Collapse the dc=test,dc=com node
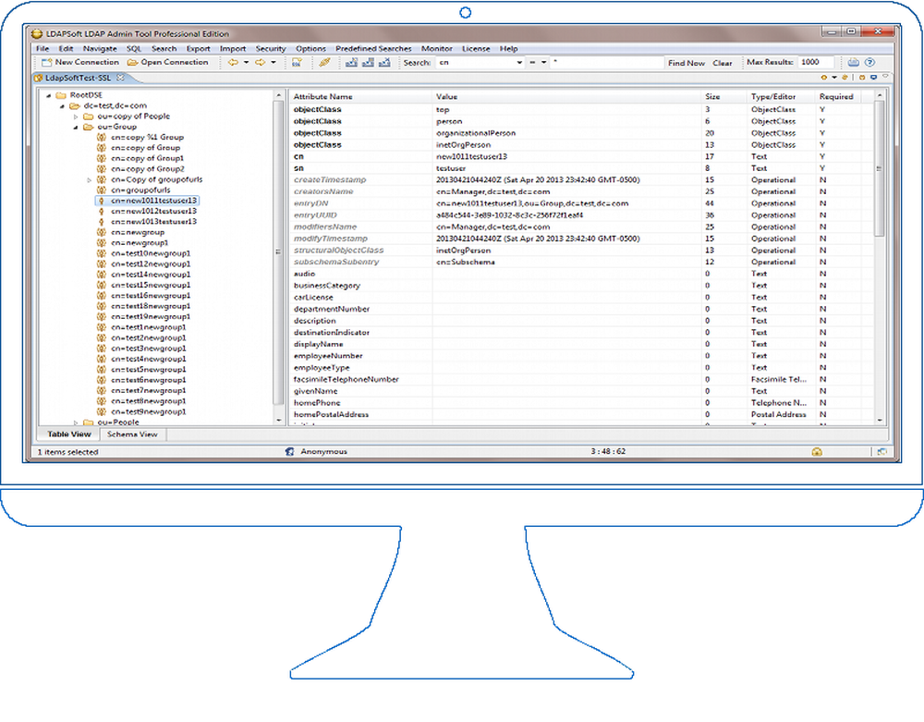The height and width of the screenshot is (722, 924). pos(62,106)
